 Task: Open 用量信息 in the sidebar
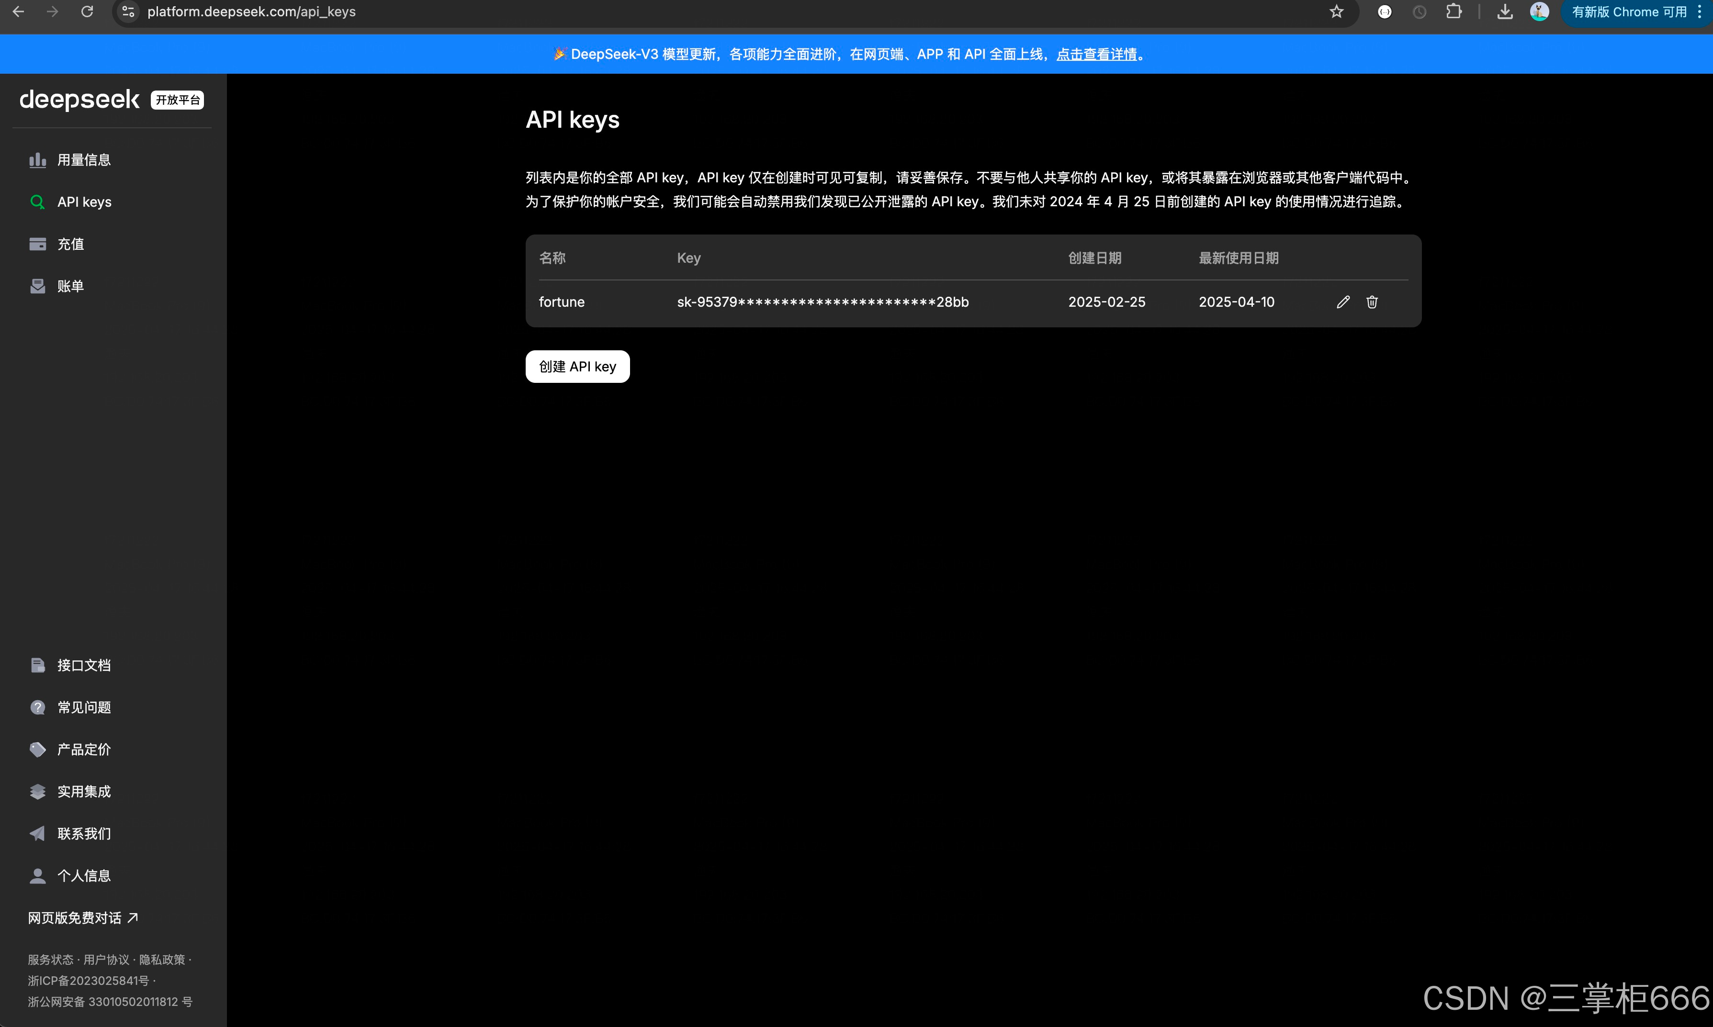click(84, 160)
